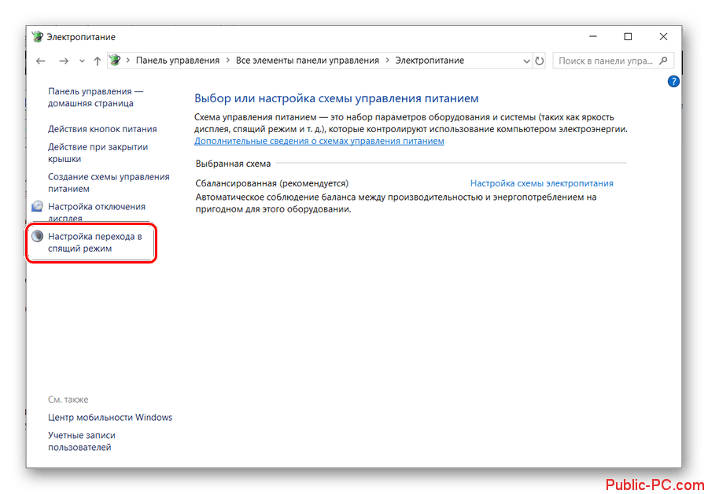Click in the Control Panel search field
The width and height of the screenshot is (708, 494).
[606, 61]
